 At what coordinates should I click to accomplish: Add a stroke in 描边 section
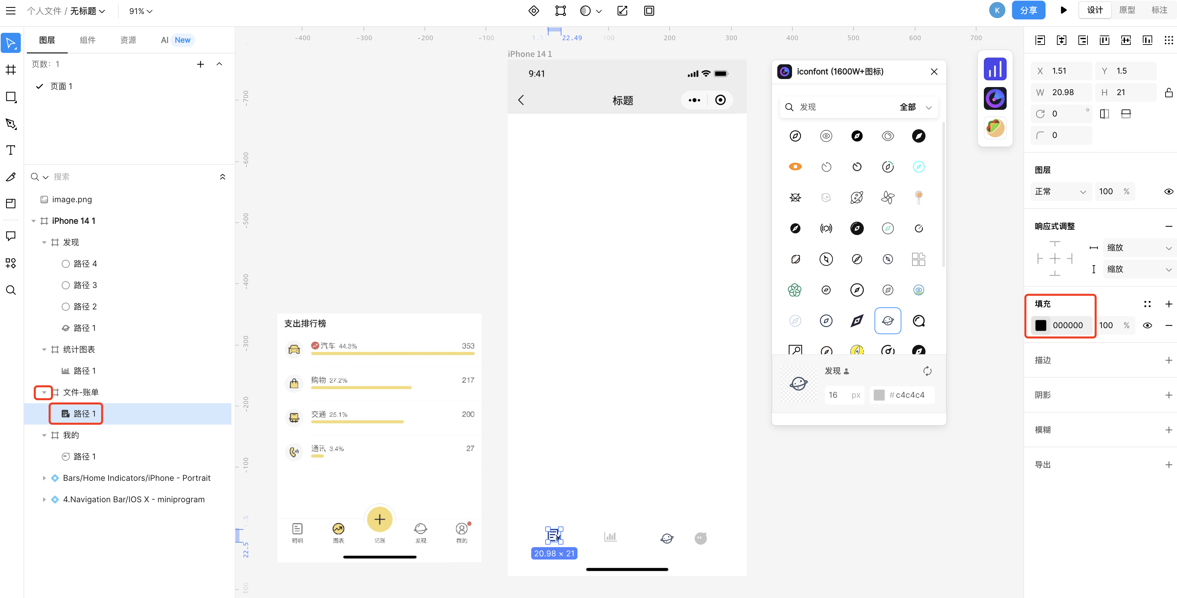[1168, 360]
